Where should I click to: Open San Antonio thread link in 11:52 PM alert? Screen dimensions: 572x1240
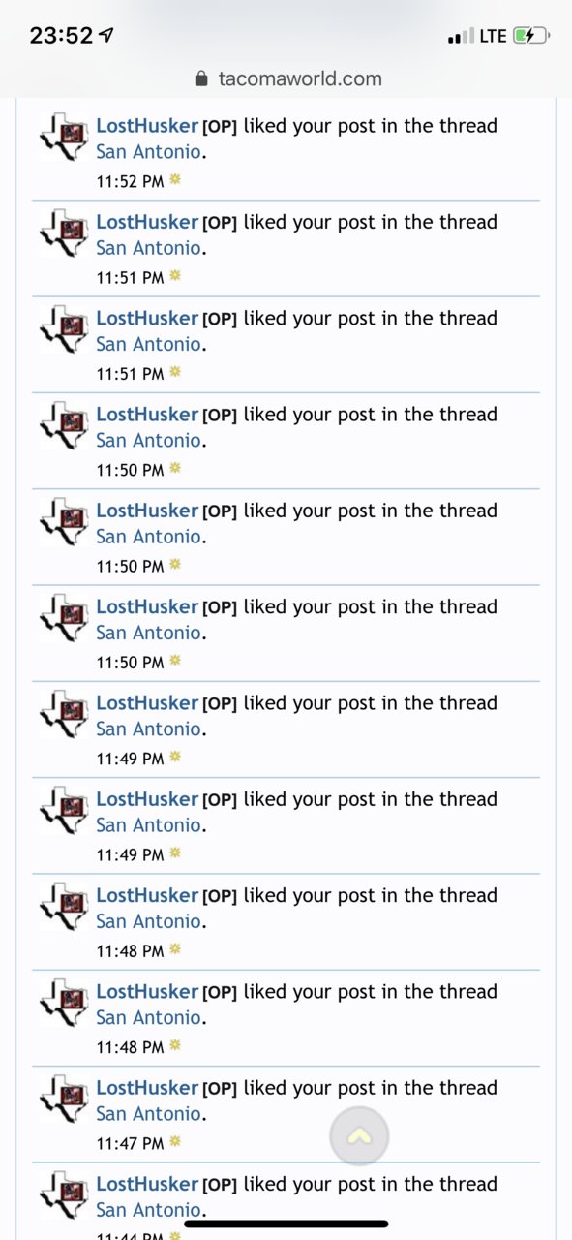coord(148,152)
